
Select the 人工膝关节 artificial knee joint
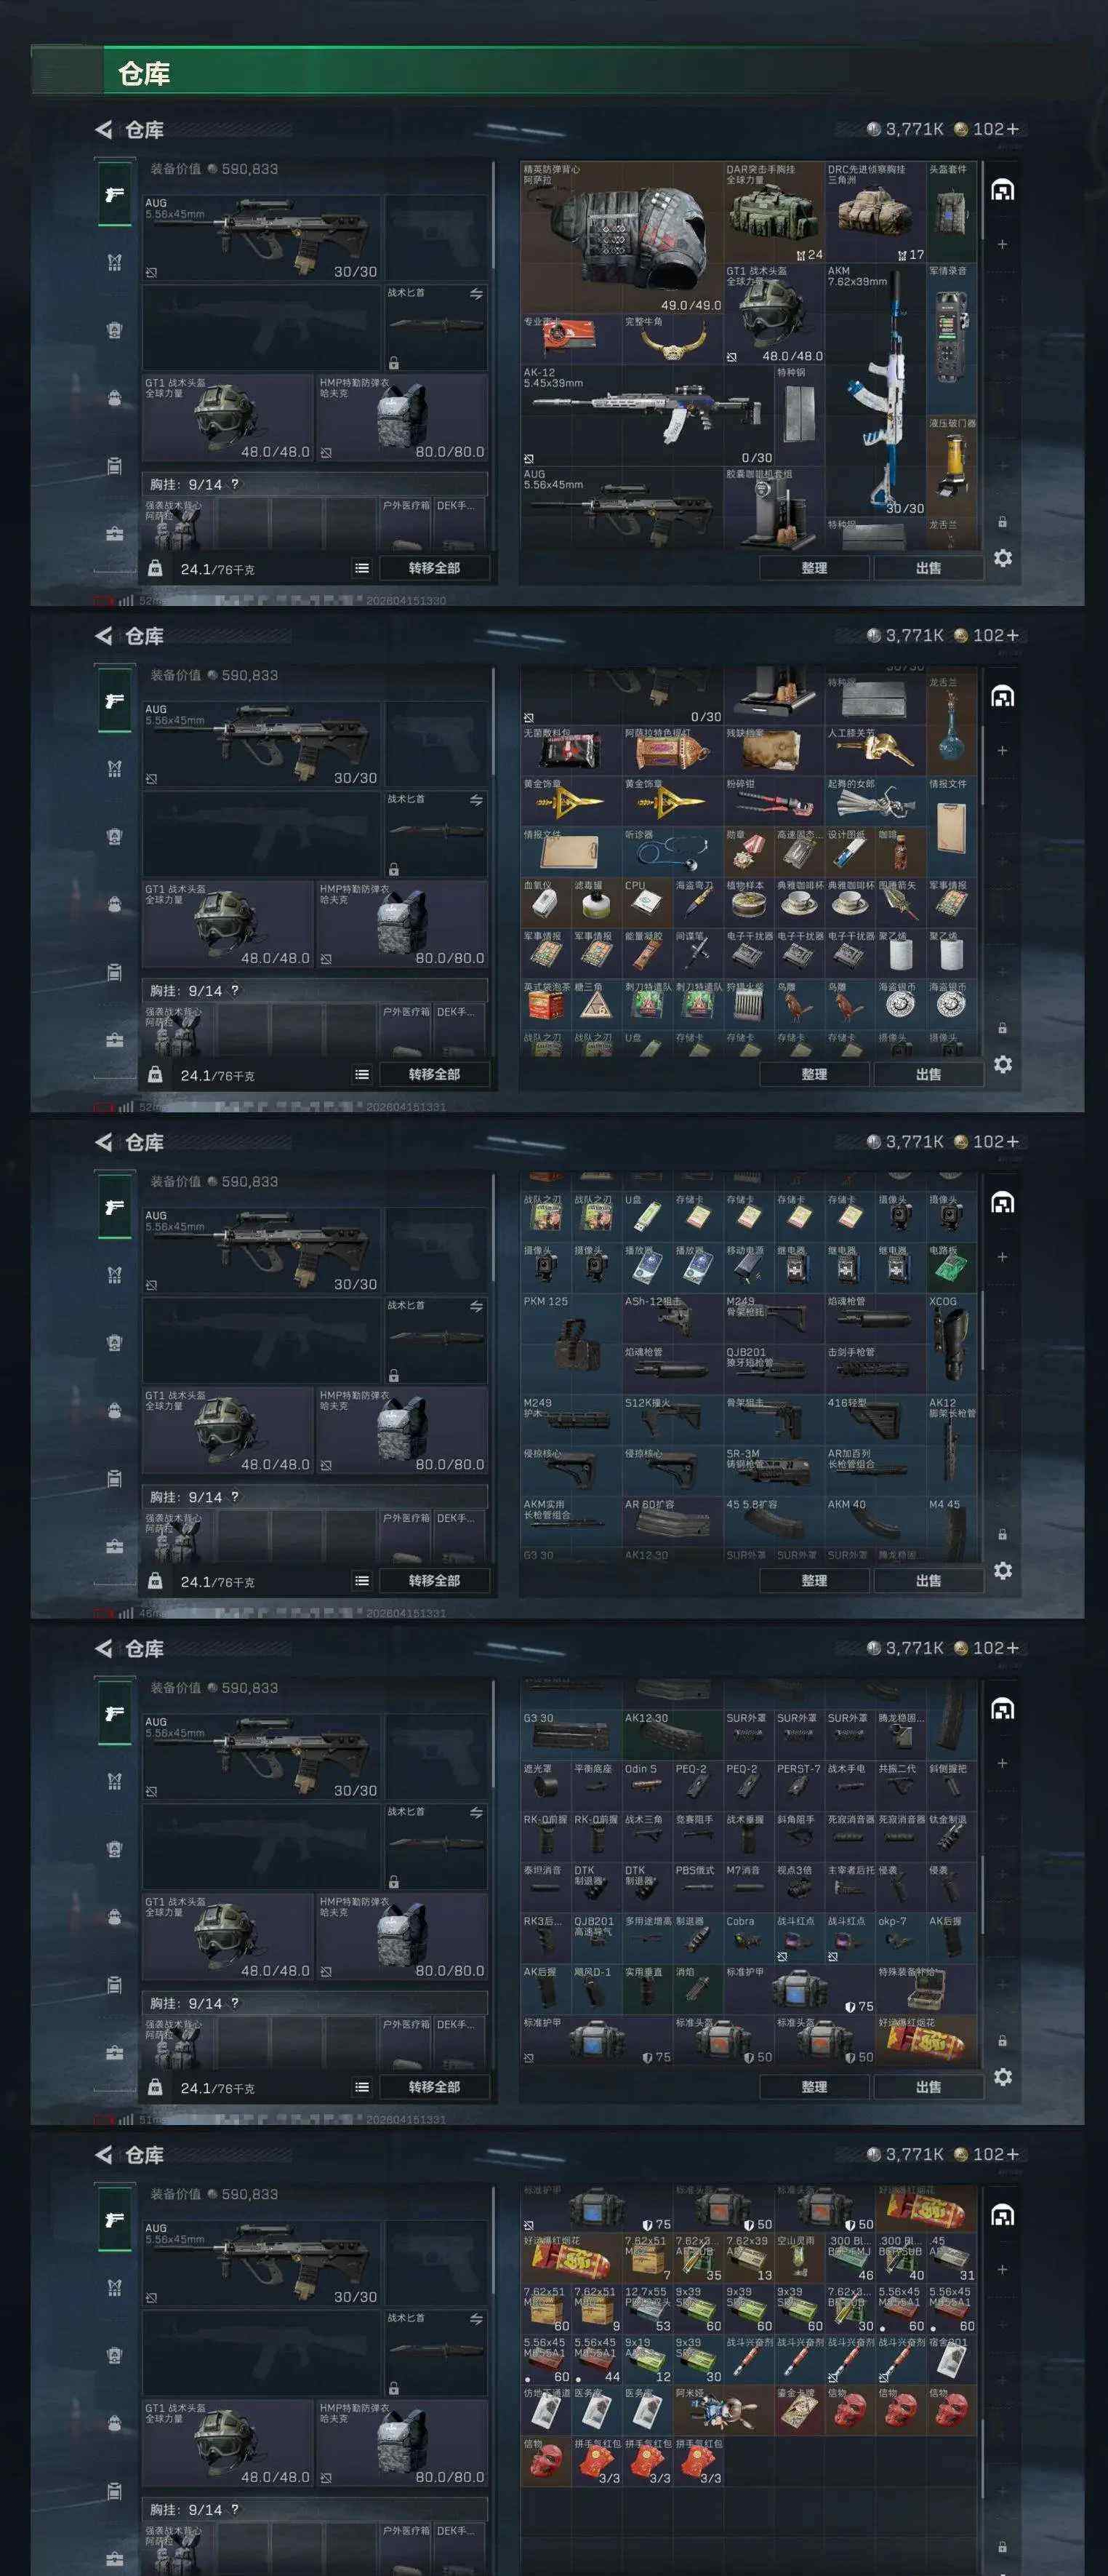click(x=875, y=751)
